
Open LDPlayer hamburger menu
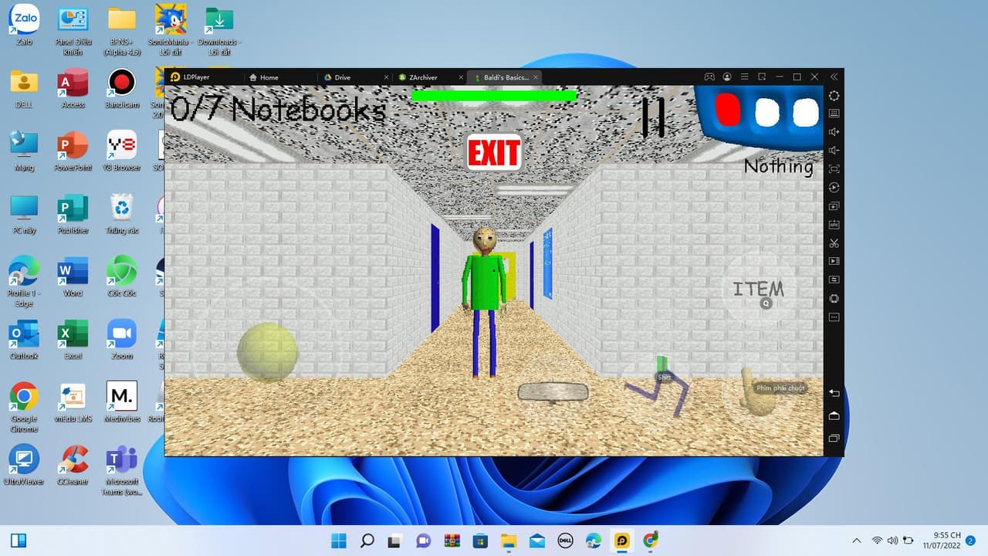coord(745,77)
